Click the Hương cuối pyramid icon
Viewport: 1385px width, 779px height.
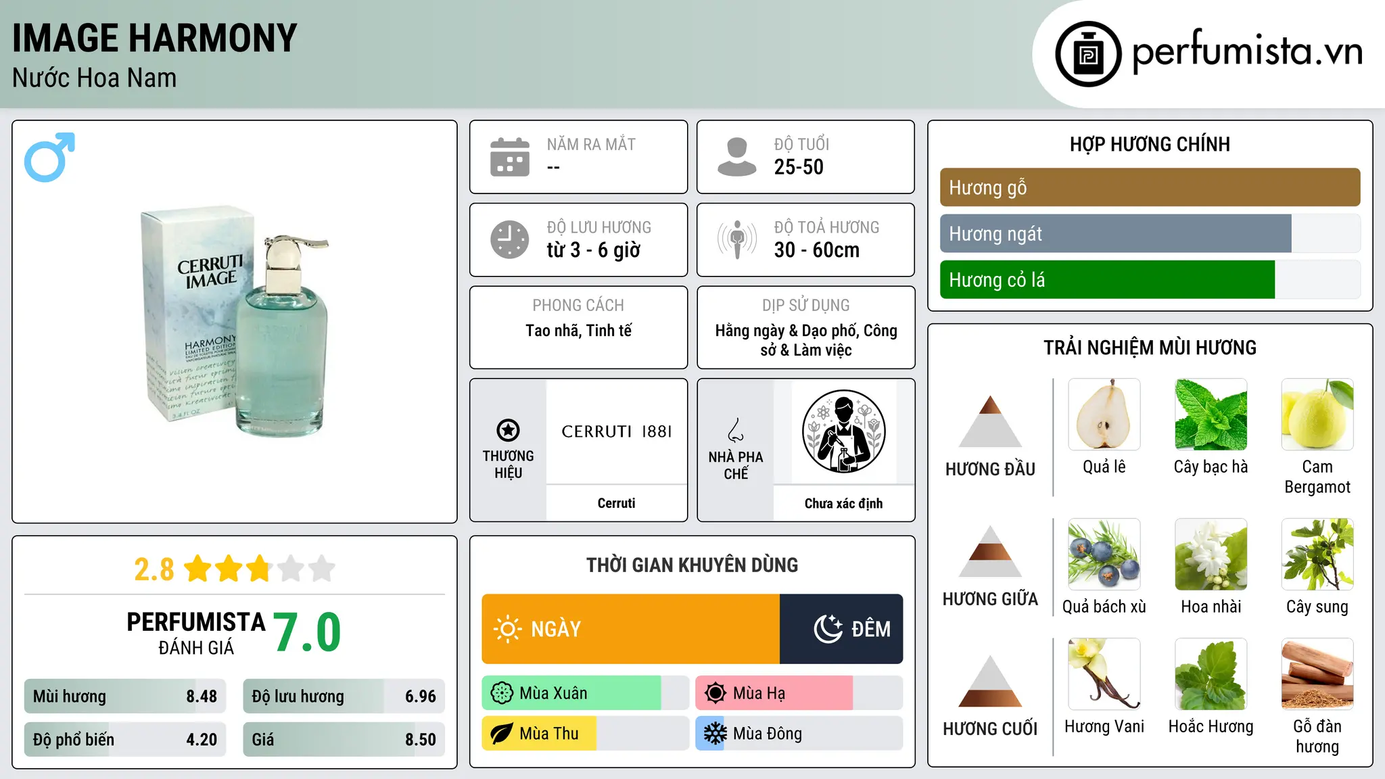(x=990, y=681)
